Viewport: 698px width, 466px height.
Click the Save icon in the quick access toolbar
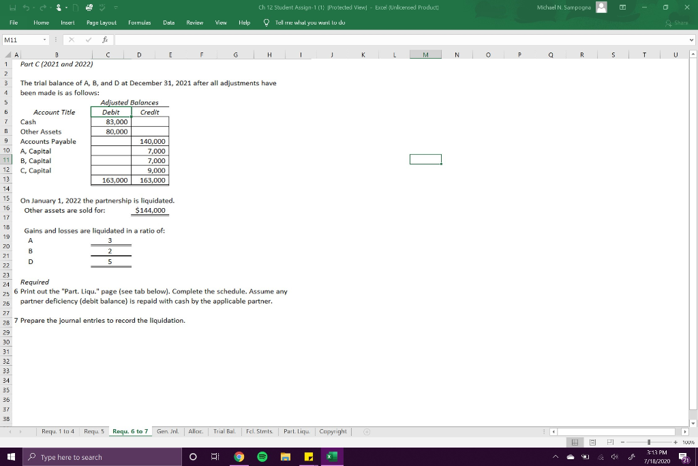point(14,8)
